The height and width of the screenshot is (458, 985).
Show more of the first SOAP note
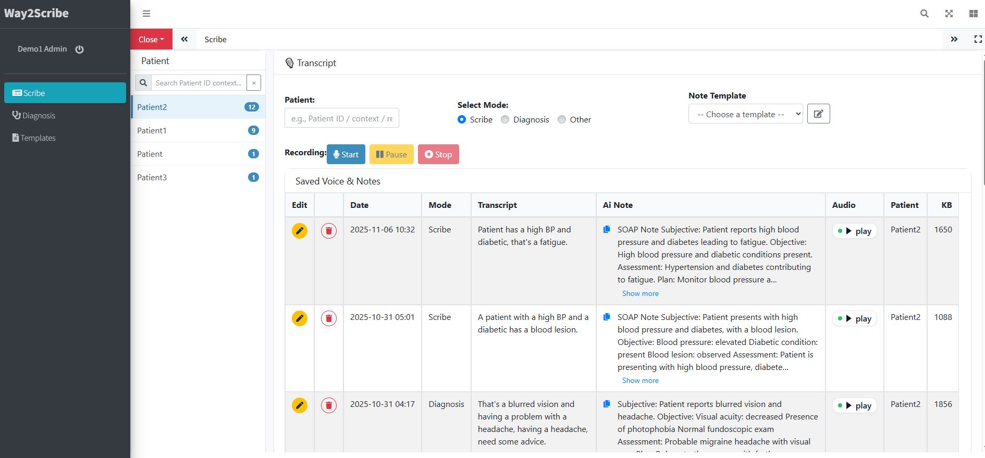click(x=640, y=293)
